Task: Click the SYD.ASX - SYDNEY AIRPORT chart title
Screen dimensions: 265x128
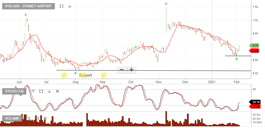Action: pyautogui.click(x=29, y=6)
